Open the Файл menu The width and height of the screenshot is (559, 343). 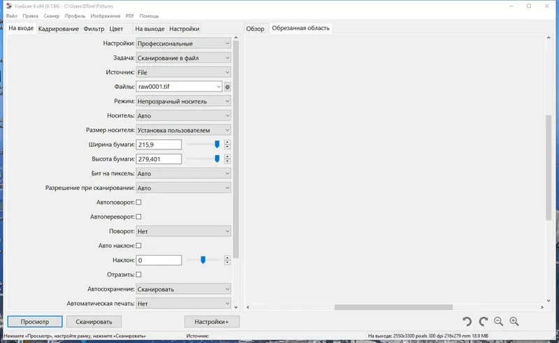pyautogui.click(x=11, y=16)
